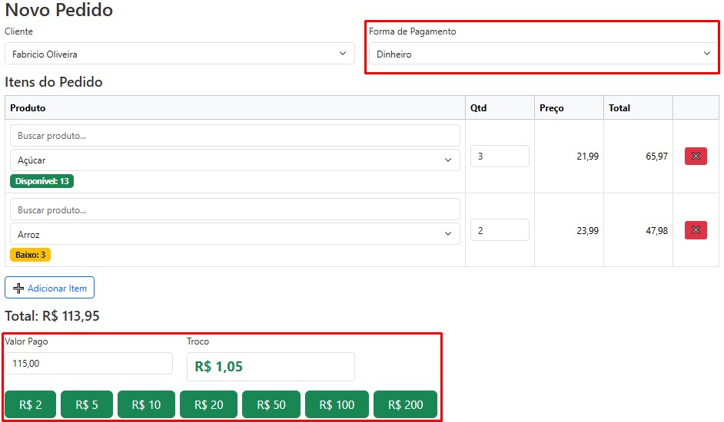This screenshot has width=724, height=422.
Task: Open the Cliente dropdown
Action: tap(180, 54)
